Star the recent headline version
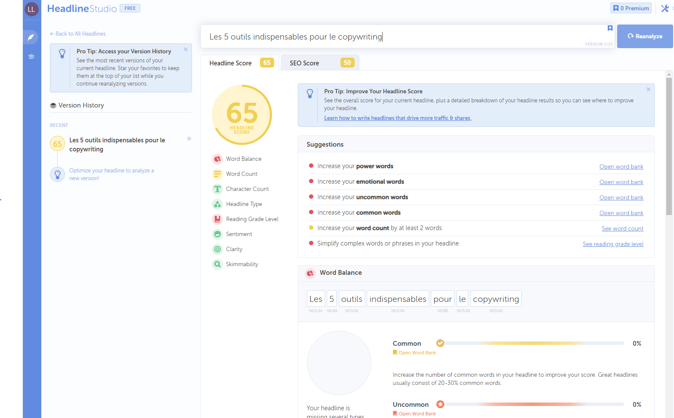674x418 pixels. [189, 138]
